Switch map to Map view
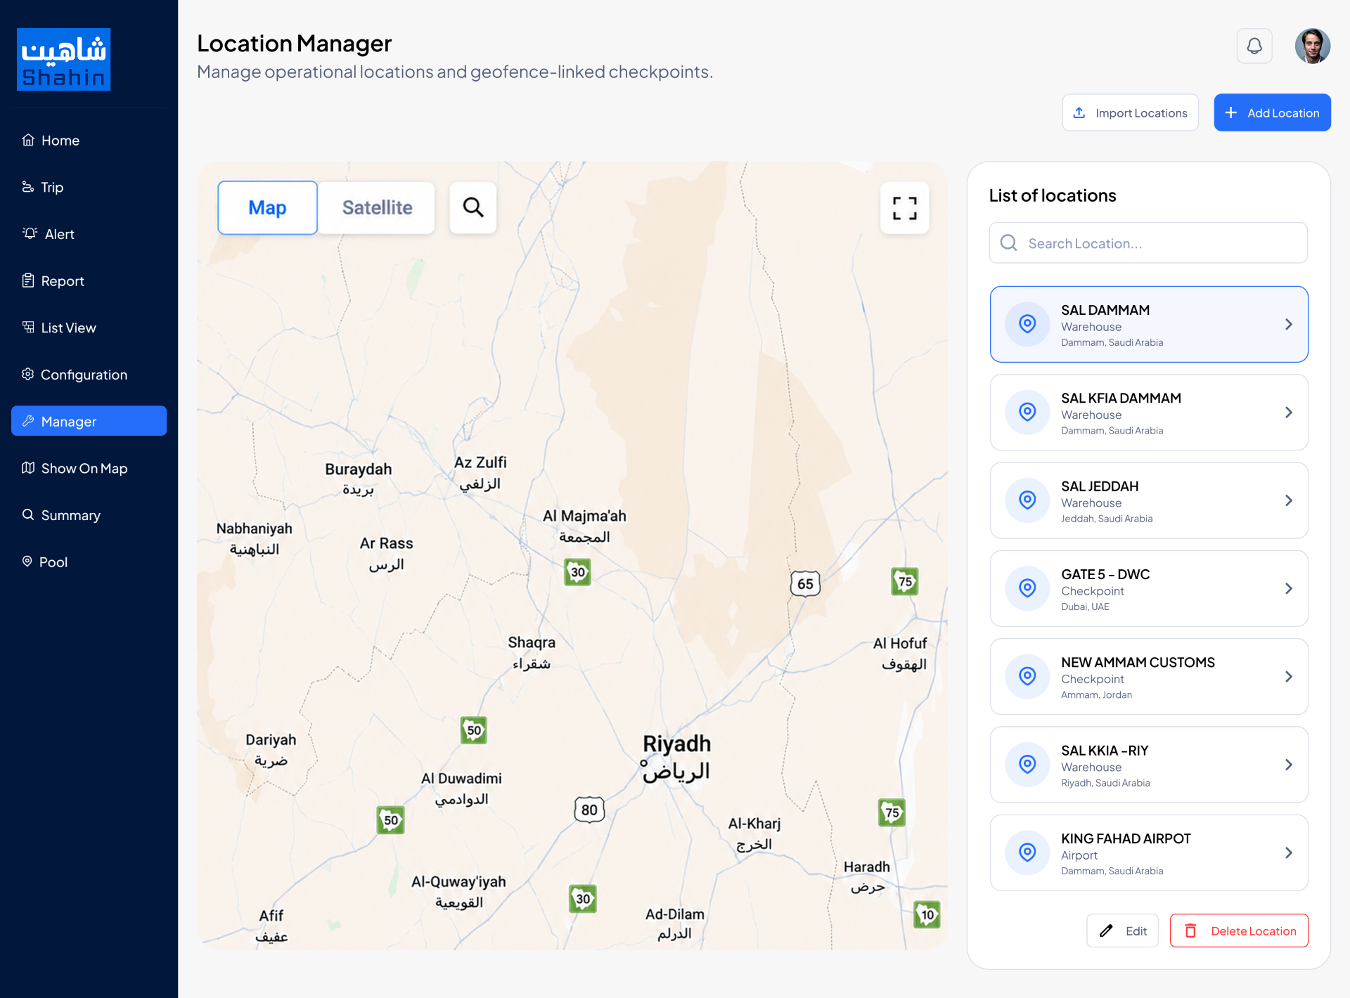Viewport: 1350px width, 998px height. pyautogui.click(x=267, y=208)
